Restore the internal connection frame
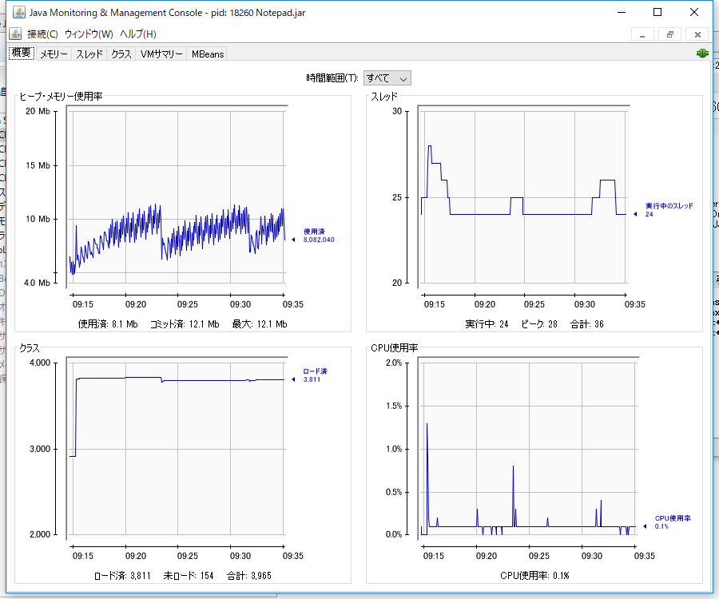 click(x=670, y=35)
